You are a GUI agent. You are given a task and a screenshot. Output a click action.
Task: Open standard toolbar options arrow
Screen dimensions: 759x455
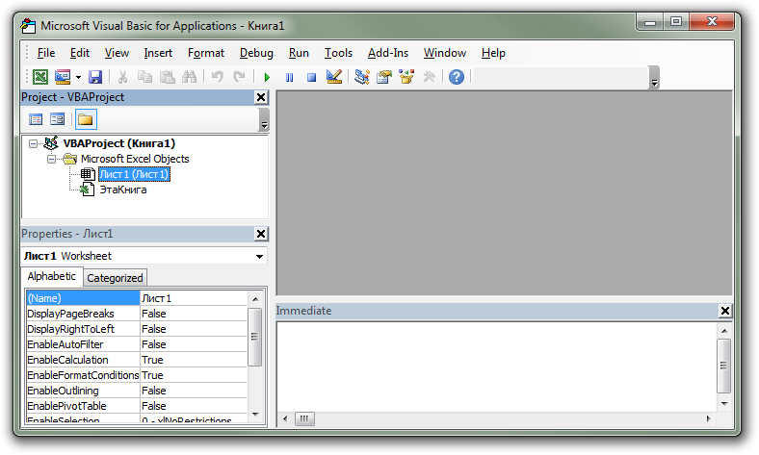tap(654, 78)
